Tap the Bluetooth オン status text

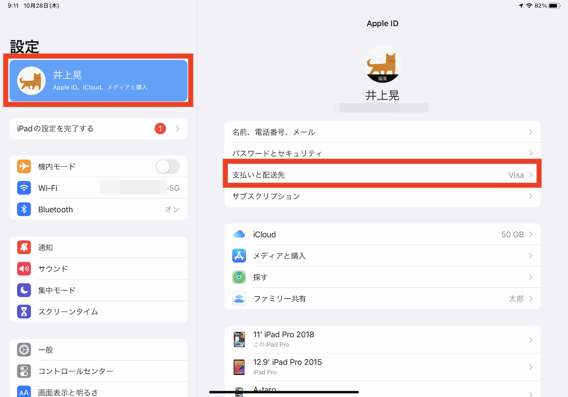coord(172,209)
